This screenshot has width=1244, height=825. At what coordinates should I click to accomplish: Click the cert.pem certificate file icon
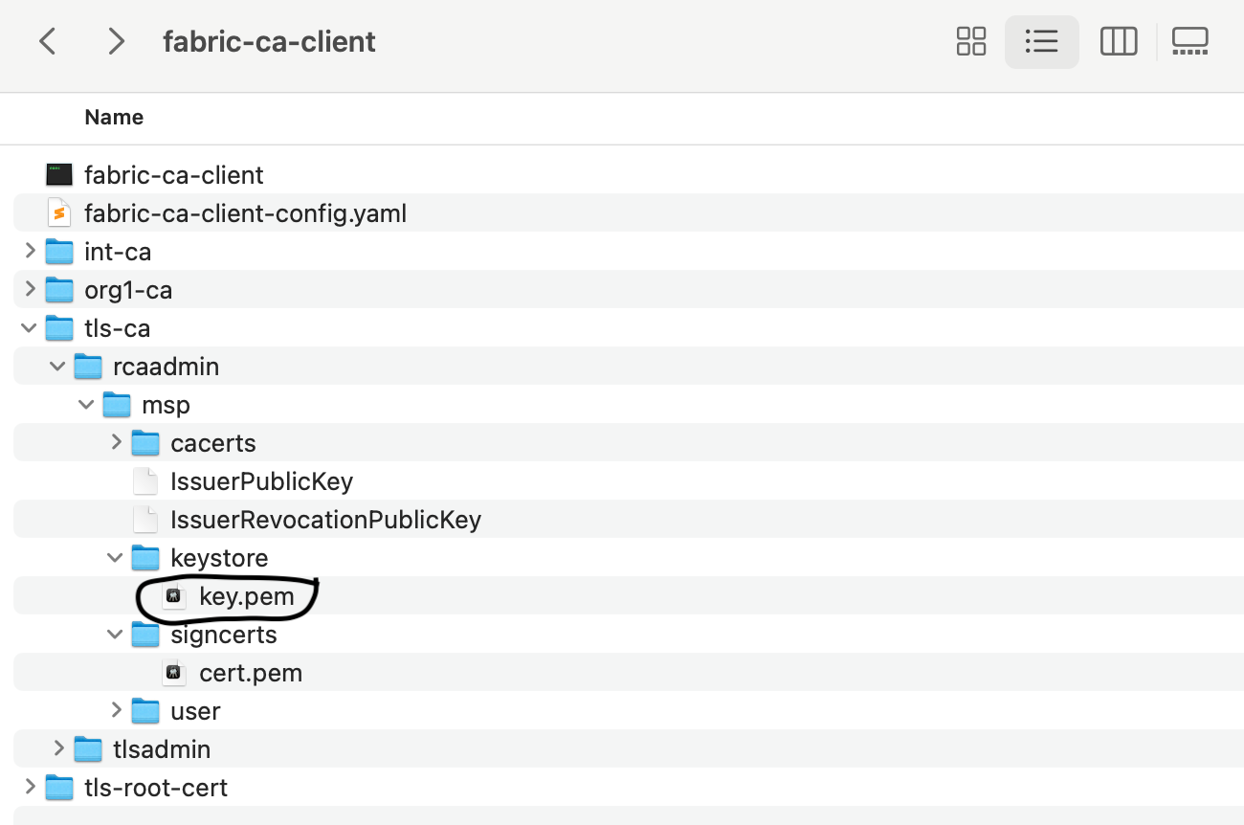[x=173, y=673]
